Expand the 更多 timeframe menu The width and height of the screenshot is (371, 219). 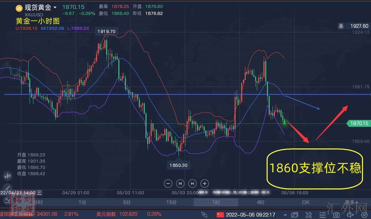click(351, 202)
